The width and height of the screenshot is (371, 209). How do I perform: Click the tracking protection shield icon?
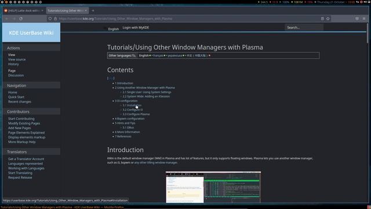pos(50,19)
